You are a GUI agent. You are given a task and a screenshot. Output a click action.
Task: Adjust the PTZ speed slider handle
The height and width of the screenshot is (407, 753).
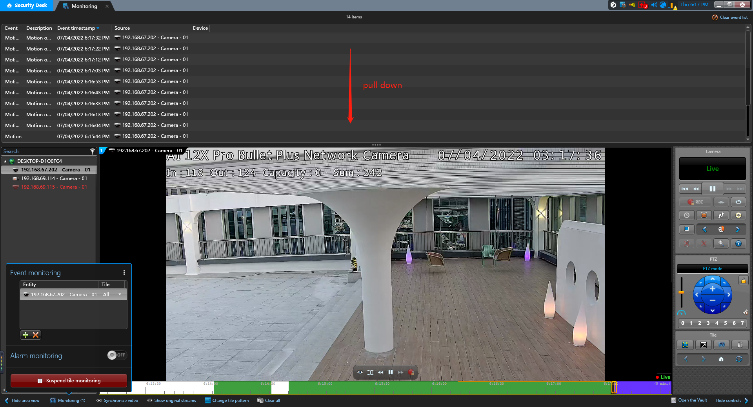coord(681,292)
